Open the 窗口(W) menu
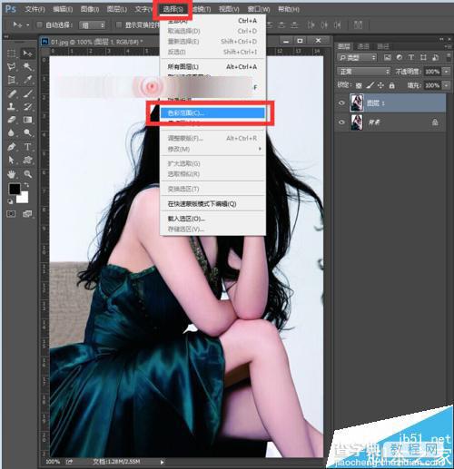 pos(259,9)
